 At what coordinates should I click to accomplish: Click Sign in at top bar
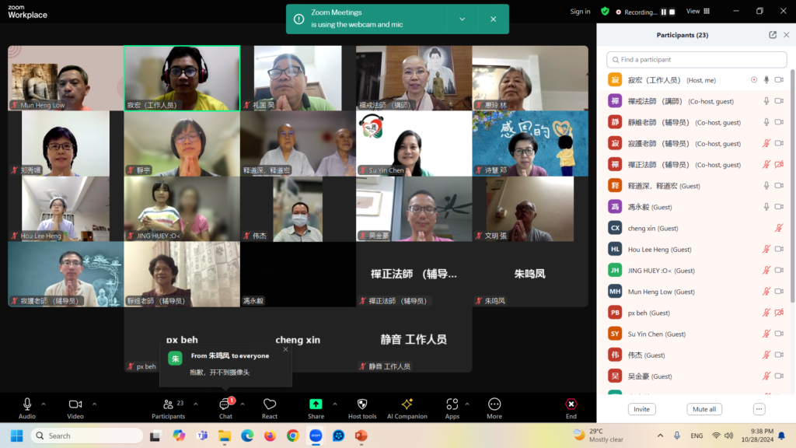click(x=580, y=12)
